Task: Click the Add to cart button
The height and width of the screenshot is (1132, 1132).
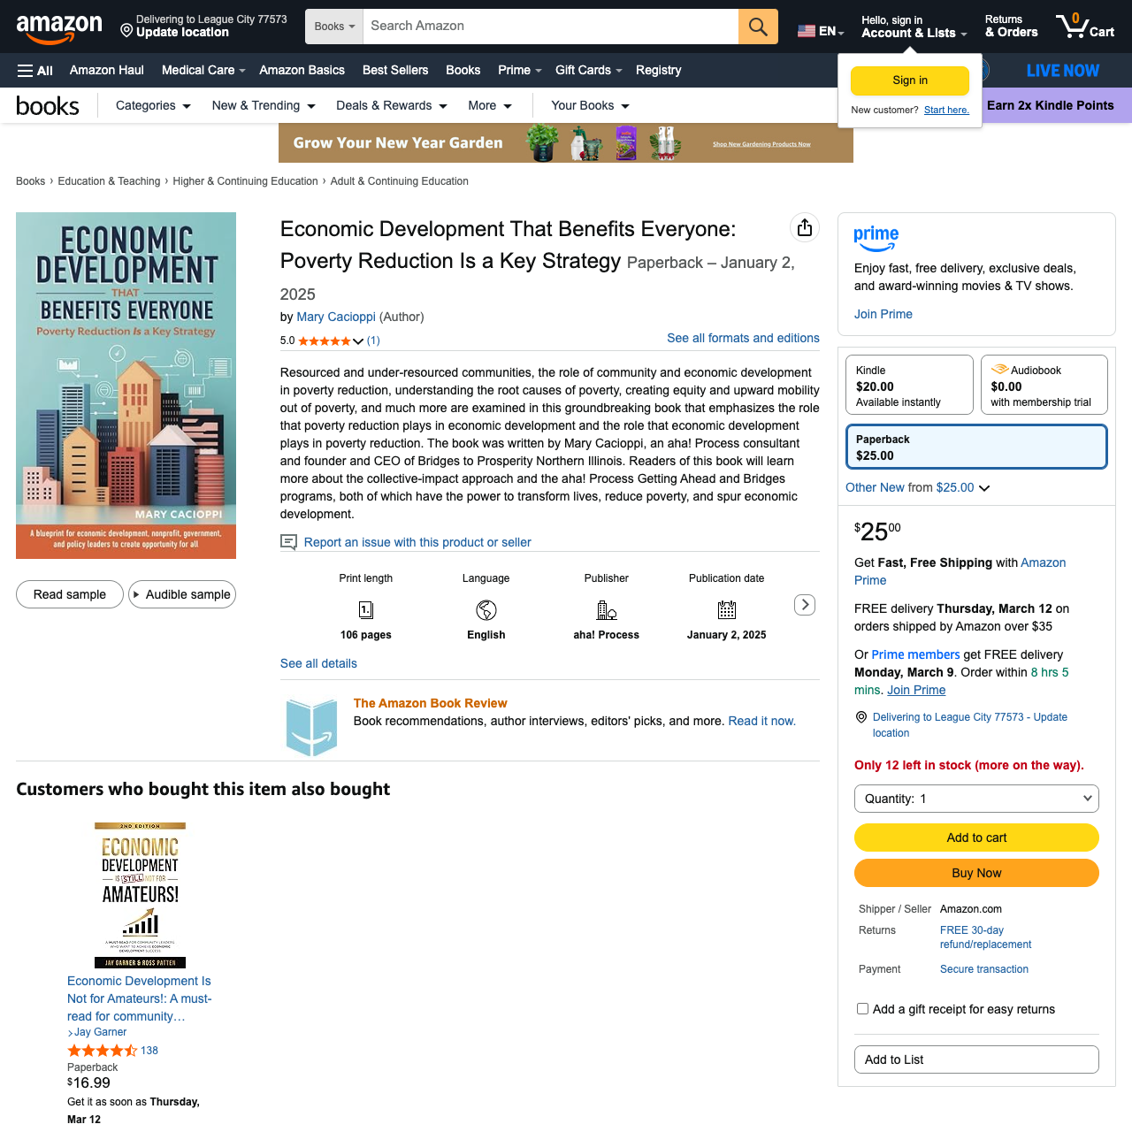Action: tap(976, 838)
